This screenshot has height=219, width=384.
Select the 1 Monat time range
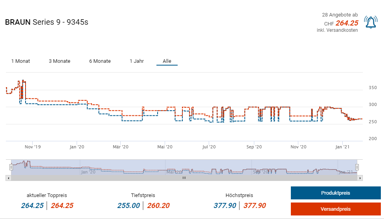click(20, 61)
